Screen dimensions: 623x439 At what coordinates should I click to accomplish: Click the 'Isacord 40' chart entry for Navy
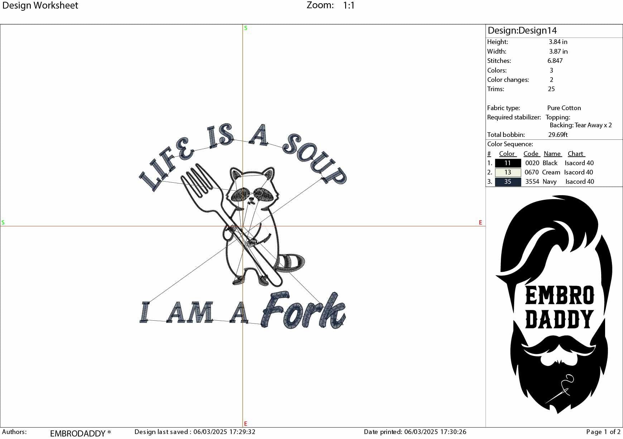(x=580, y=182)
